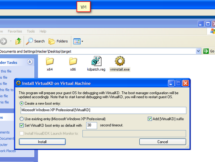
Task: Open the Forward history dropdown arrow
Action: pyautogui.click(x=11, y=41)
